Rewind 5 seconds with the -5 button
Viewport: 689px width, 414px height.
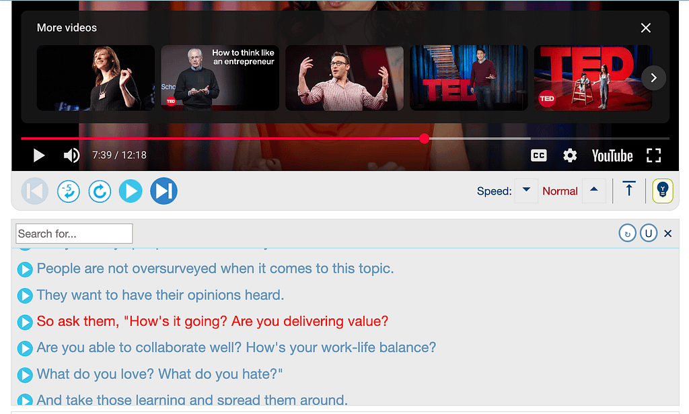[x=68, y=191]
